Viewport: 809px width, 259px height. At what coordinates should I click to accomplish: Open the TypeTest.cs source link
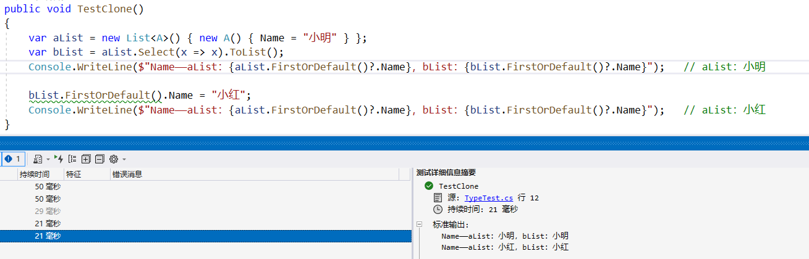tap(489, 198)
